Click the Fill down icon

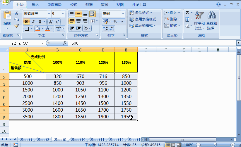click(x=187, y=19)
